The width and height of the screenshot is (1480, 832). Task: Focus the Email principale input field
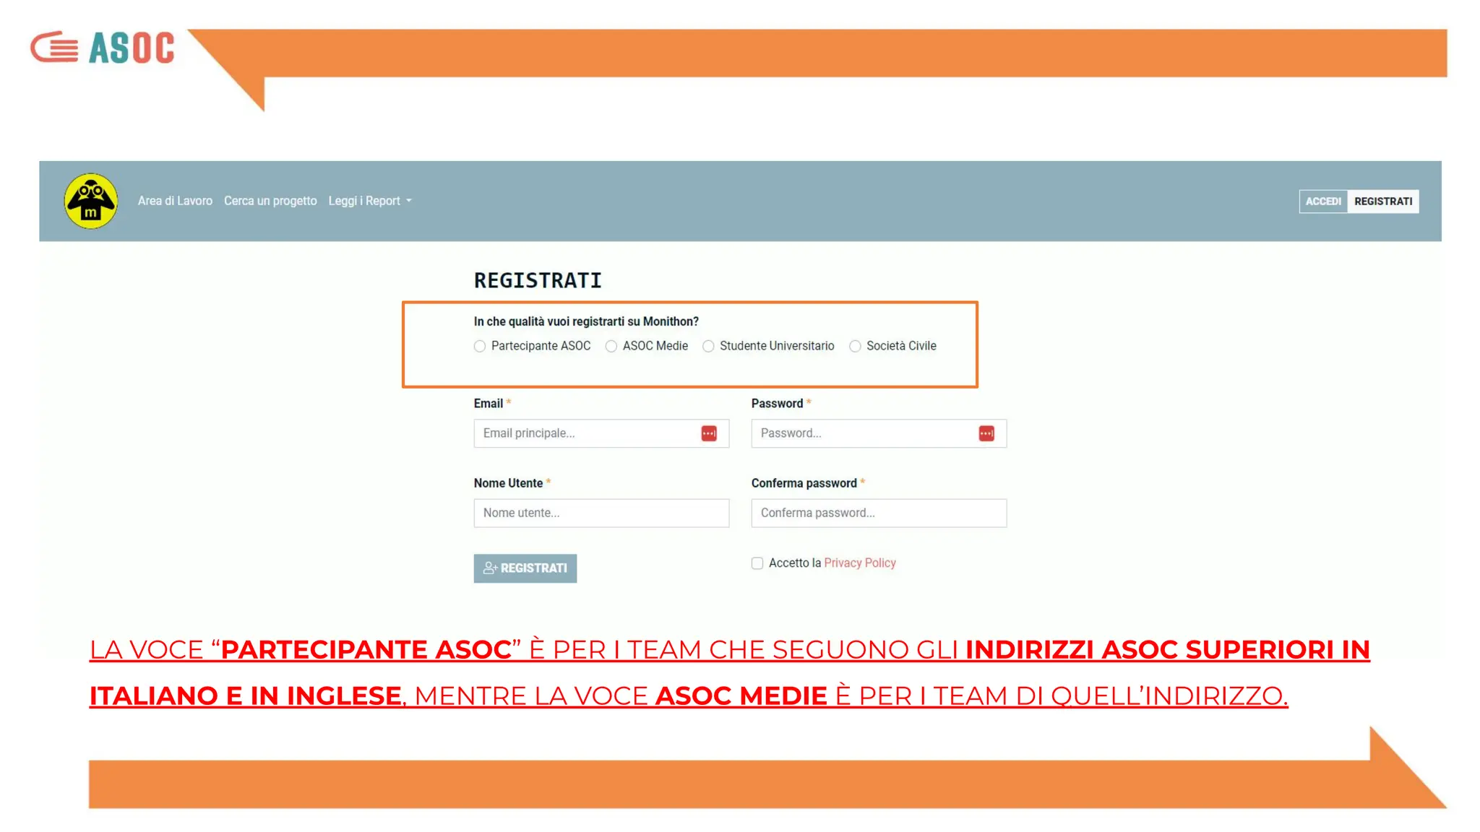(601, 433)
